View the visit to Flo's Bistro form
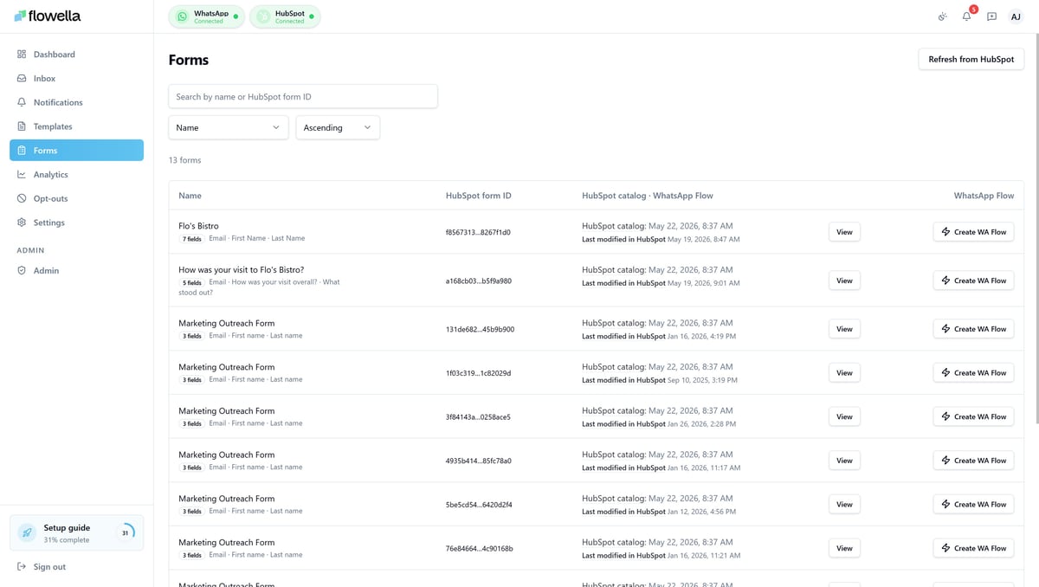 coord(844,281)
